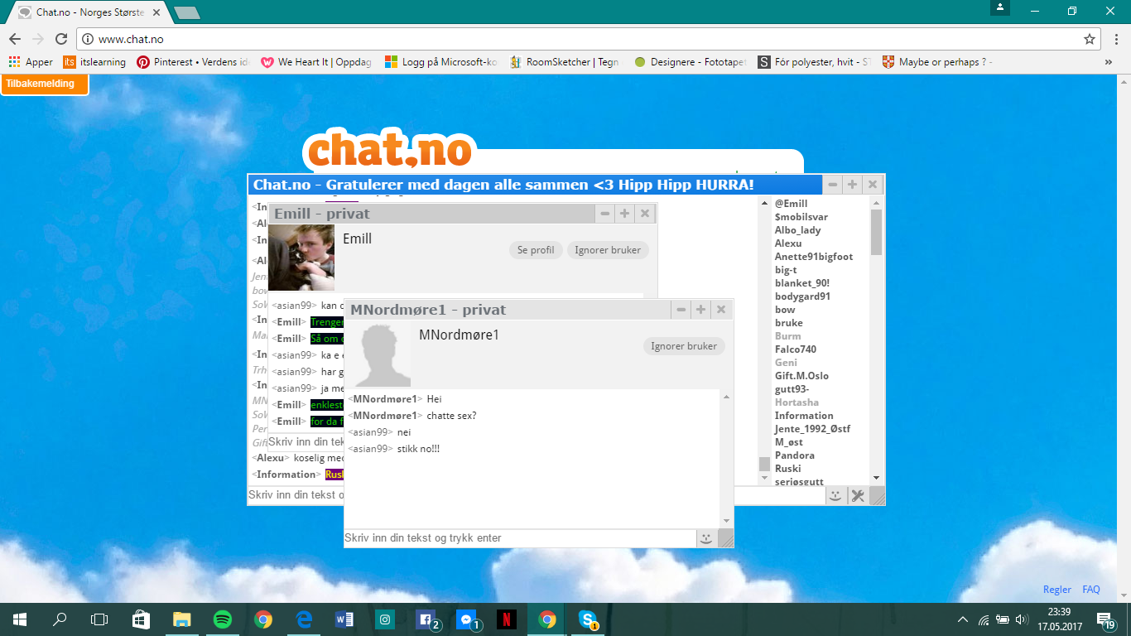1131x636 pixels.
Task: Open the emoticon picker in main Chat.no window
Action: pos(836,495)
